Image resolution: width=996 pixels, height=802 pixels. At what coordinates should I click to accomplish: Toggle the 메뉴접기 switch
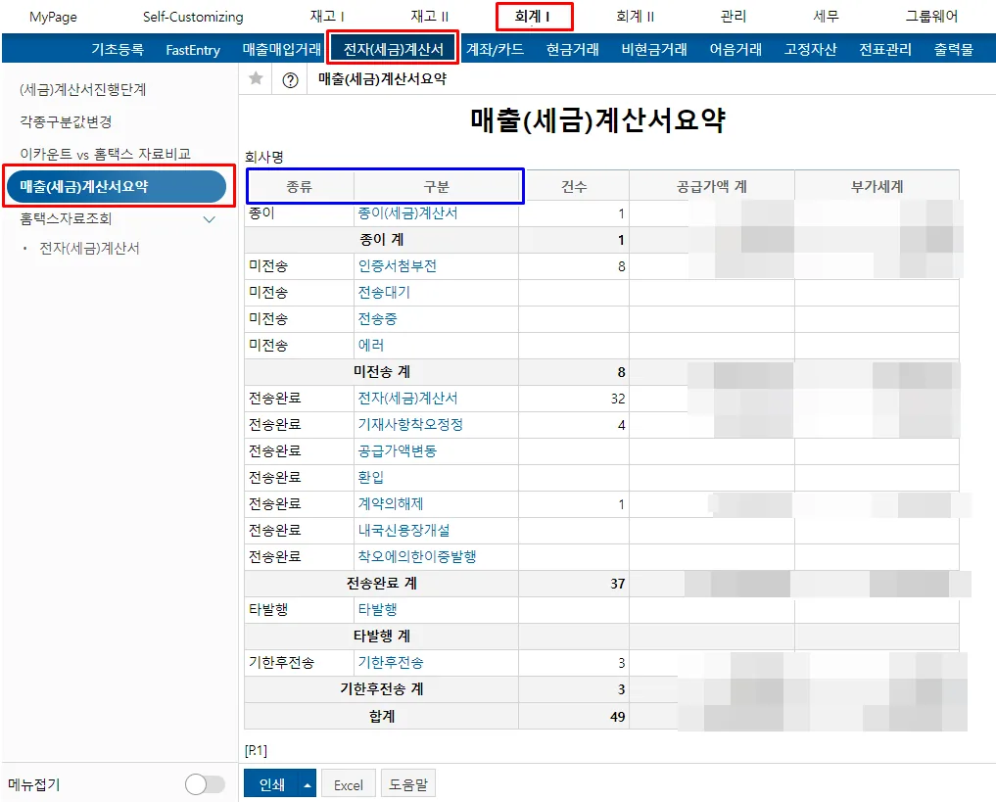[205, 784]
